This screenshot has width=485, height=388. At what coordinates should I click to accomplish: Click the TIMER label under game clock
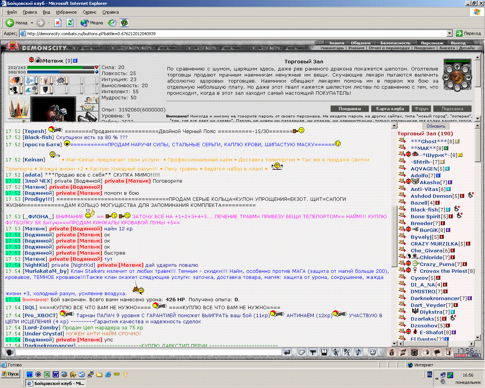pyautogui.click(x=474, y=355)
